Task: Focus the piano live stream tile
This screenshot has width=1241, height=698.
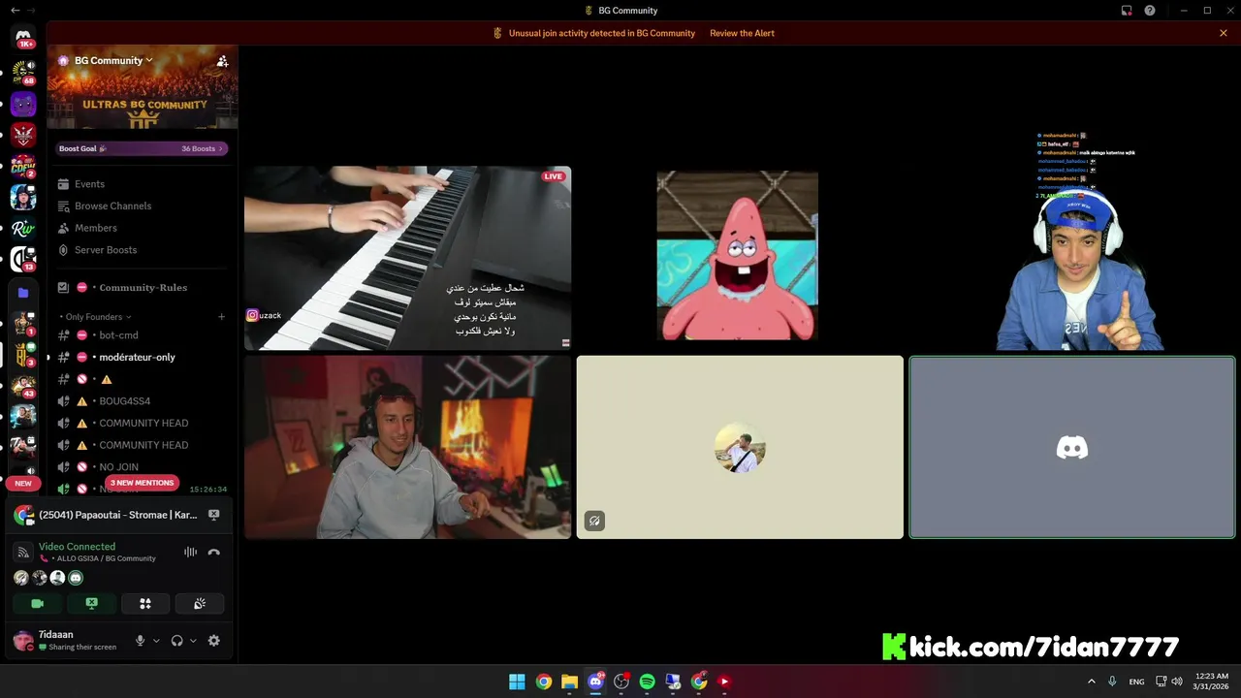Action: coord(407,258)
